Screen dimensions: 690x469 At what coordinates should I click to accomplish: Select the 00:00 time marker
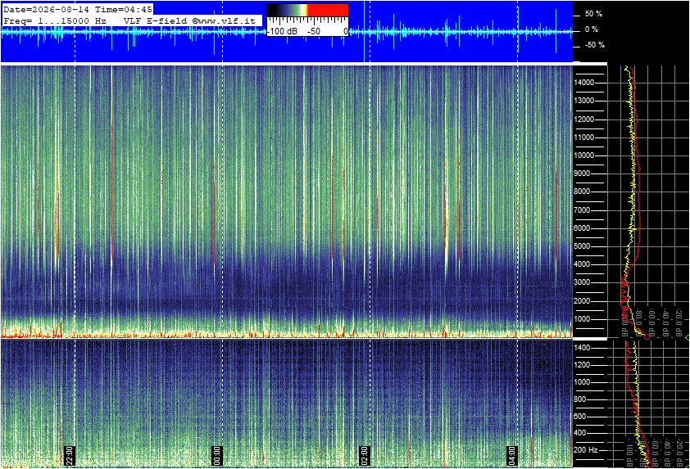click(216, 455)
